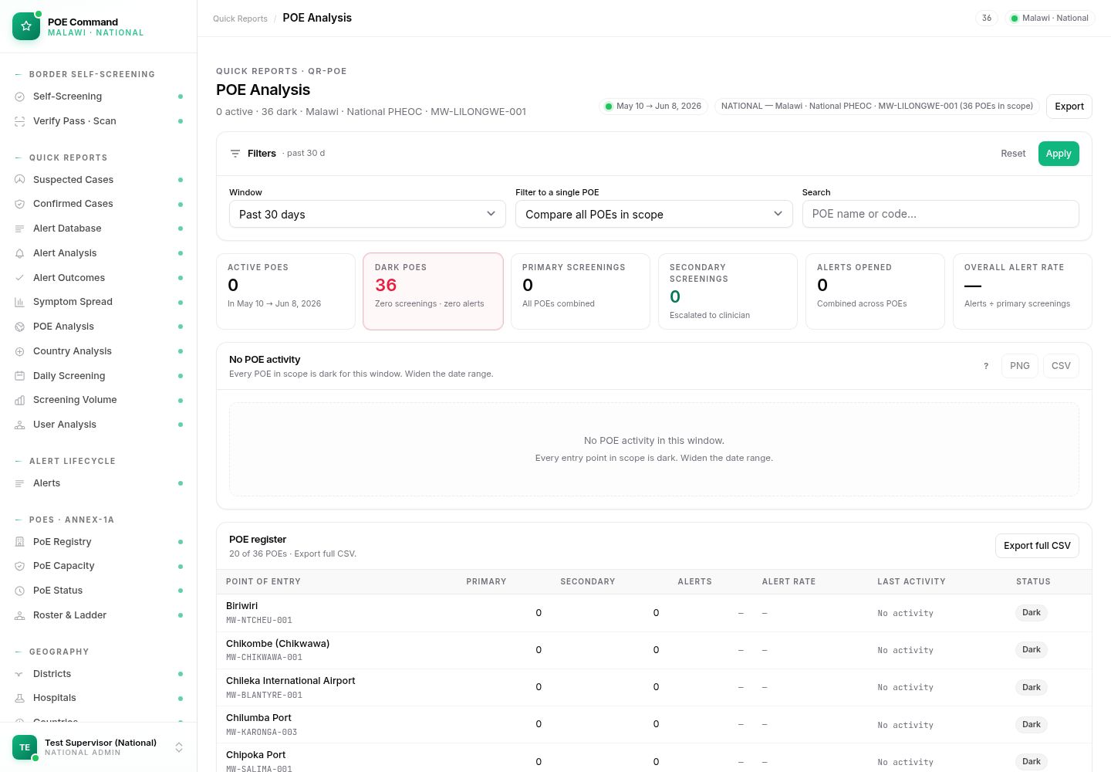The image size is (1111, 772).
Task: Click the POE name or code search field
Action: coord(940,214)
